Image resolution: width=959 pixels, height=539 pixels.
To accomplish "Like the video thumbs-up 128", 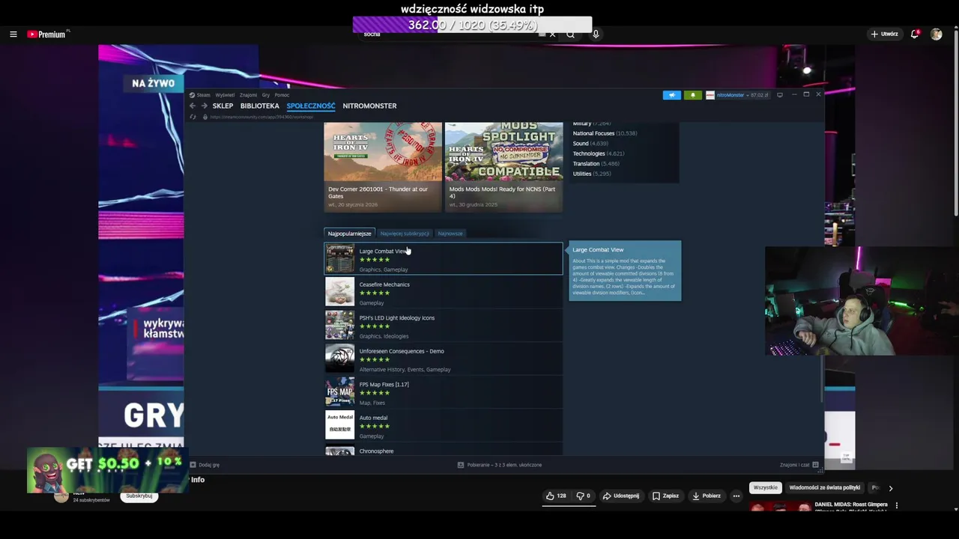I will click(556, 496).
